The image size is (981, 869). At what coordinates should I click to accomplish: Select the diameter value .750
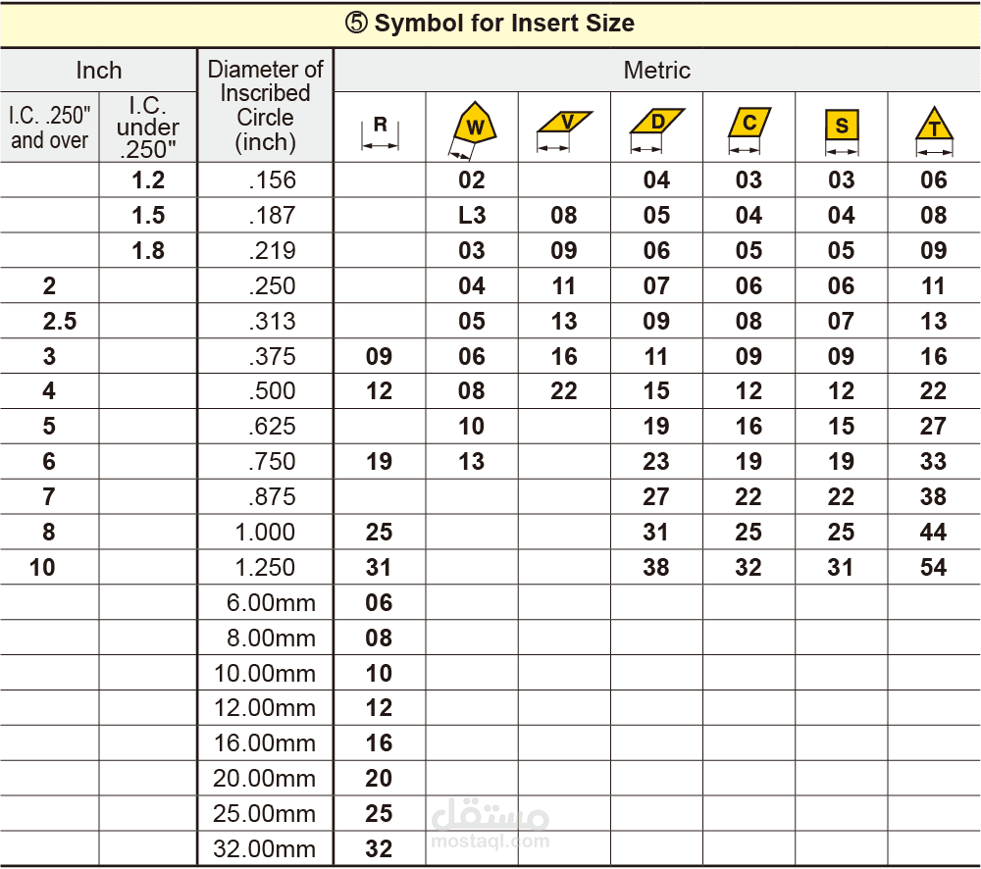[x=272, y=462]
